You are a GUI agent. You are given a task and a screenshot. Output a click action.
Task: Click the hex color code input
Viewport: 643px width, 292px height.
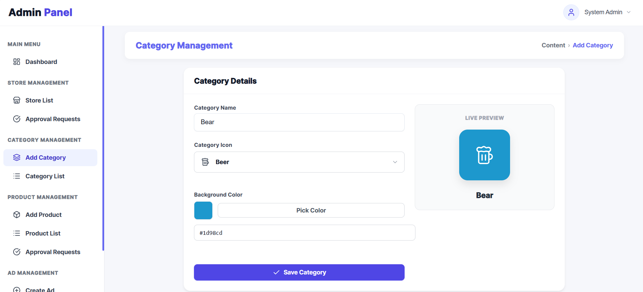click(304, 233)
